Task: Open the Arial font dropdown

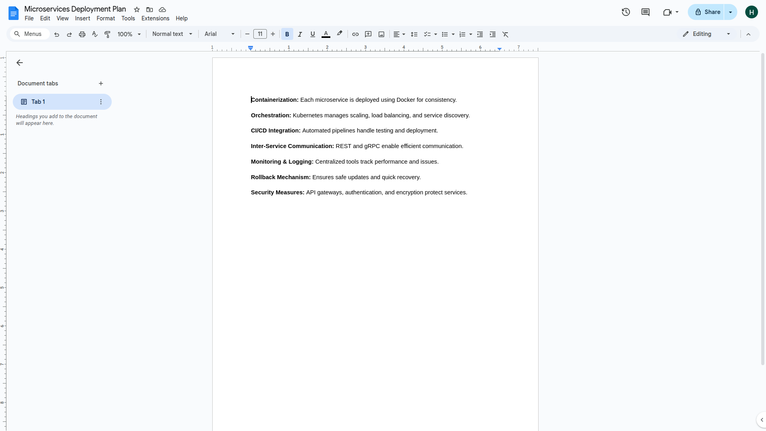Action: pyautogui.click(x=219, y=34)
